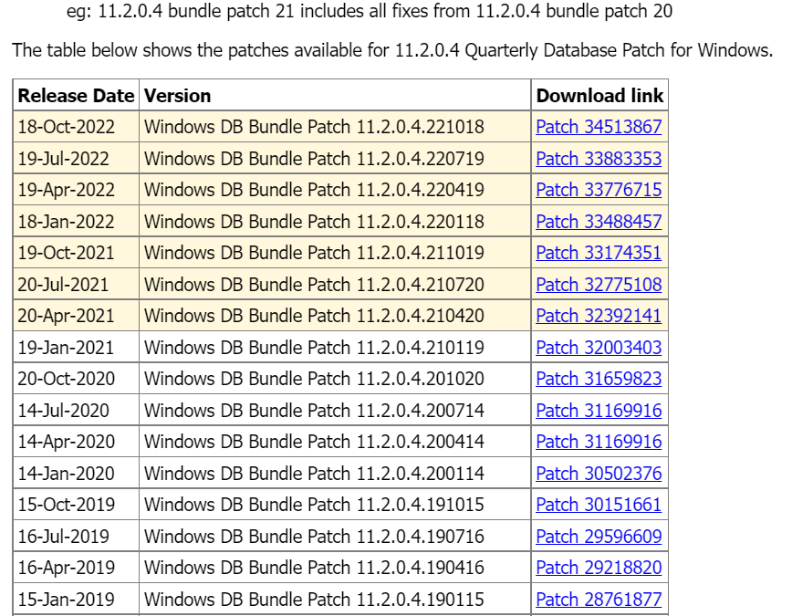Open the Patch 33174351 link
Viewport: 792px width, 616px height.
[x=599, y=253]
